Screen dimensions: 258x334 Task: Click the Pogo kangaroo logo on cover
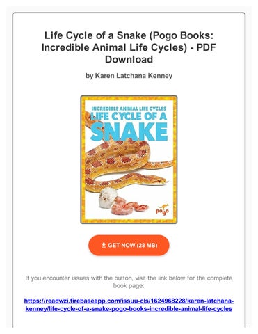coord(162,209)
